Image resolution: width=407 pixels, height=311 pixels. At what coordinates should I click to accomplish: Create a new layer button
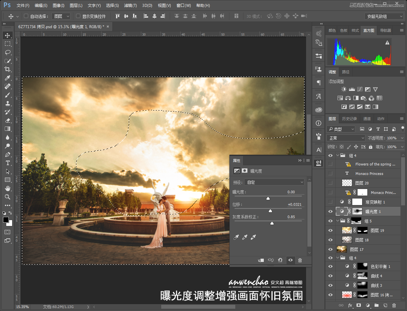click(x=385, y=305)
